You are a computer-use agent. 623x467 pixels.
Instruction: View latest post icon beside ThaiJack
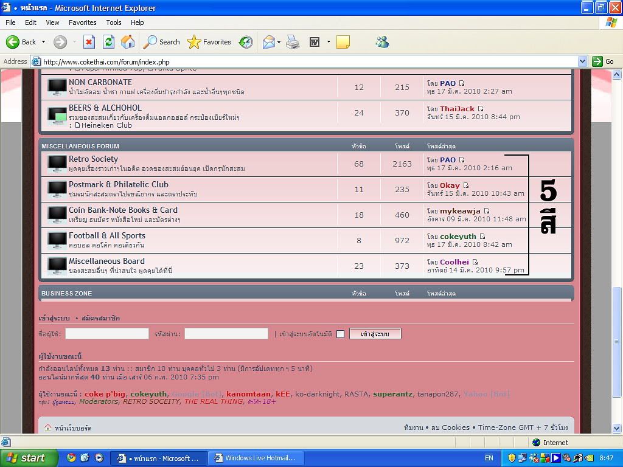click(x=481, y=108)
